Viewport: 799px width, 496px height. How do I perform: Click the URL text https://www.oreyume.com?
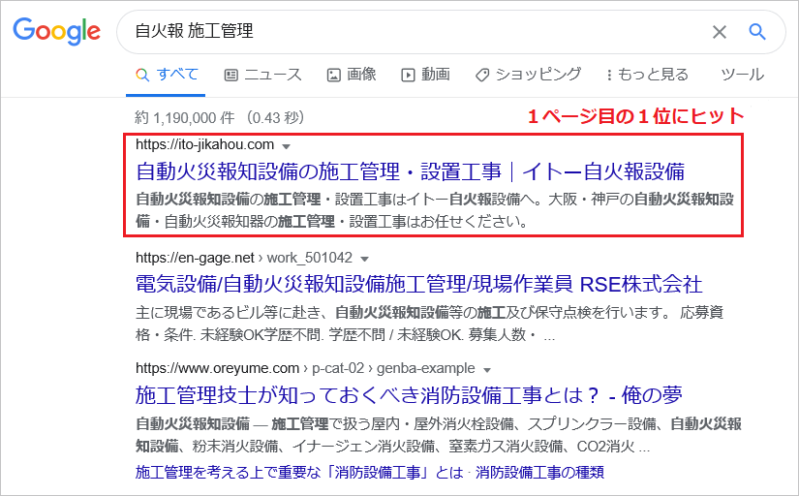[217, 368]
